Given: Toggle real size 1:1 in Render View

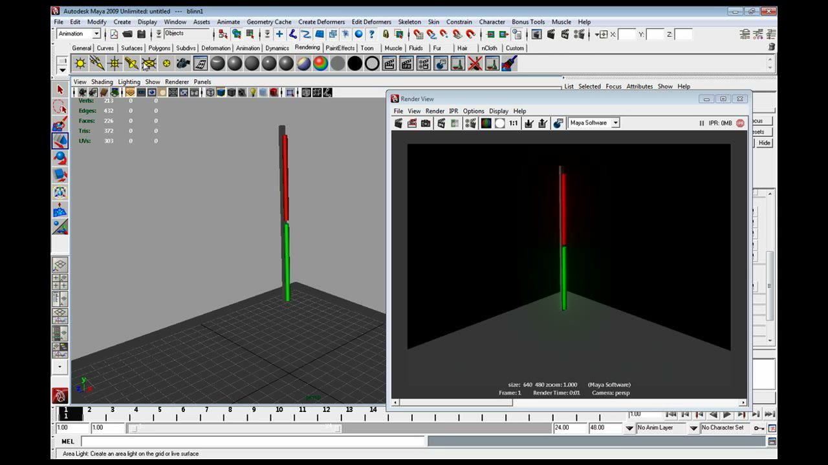Looking at the screenshot, I should 514,123.
